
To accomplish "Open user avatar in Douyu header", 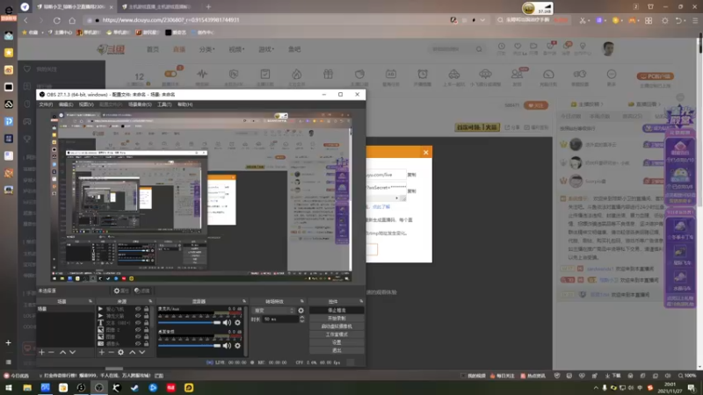I will point(608,49).
